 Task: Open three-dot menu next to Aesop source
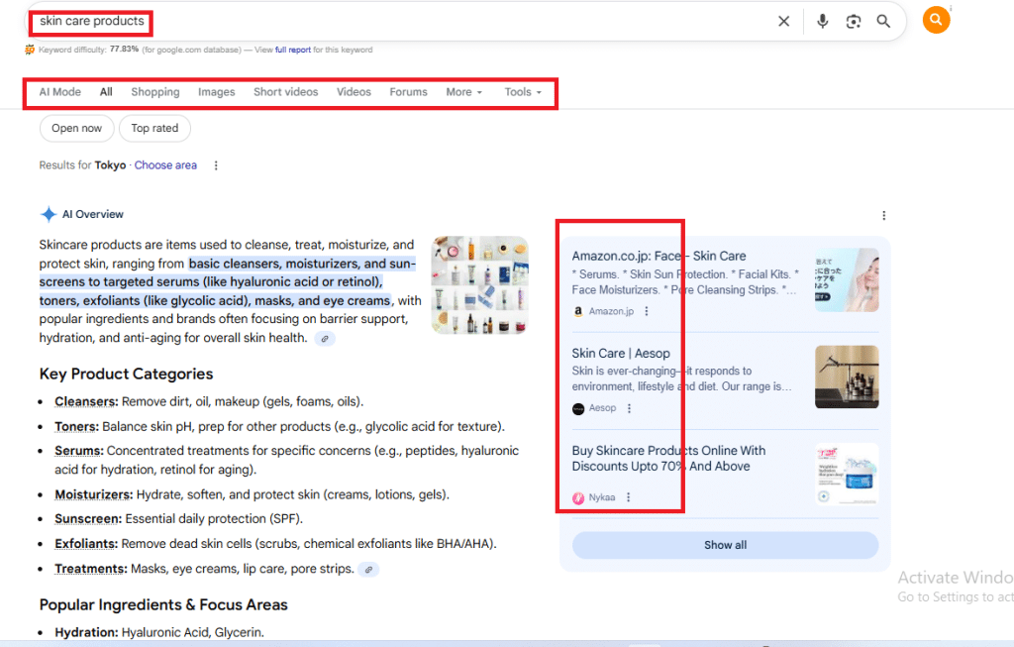click(x=629, y=408)
